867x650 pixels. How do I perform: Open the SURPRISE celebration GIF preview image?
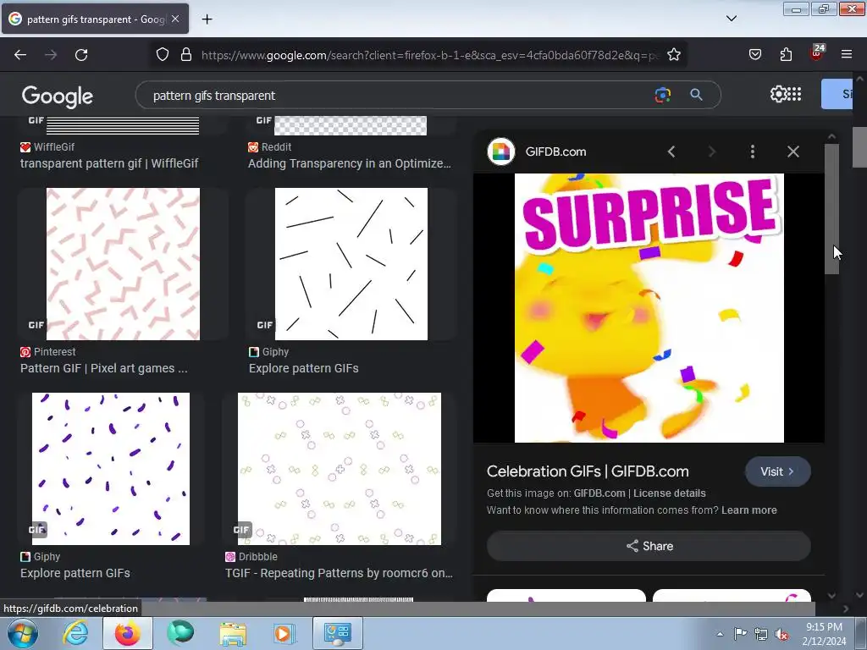pyautogui.click(x=649, y=308)
